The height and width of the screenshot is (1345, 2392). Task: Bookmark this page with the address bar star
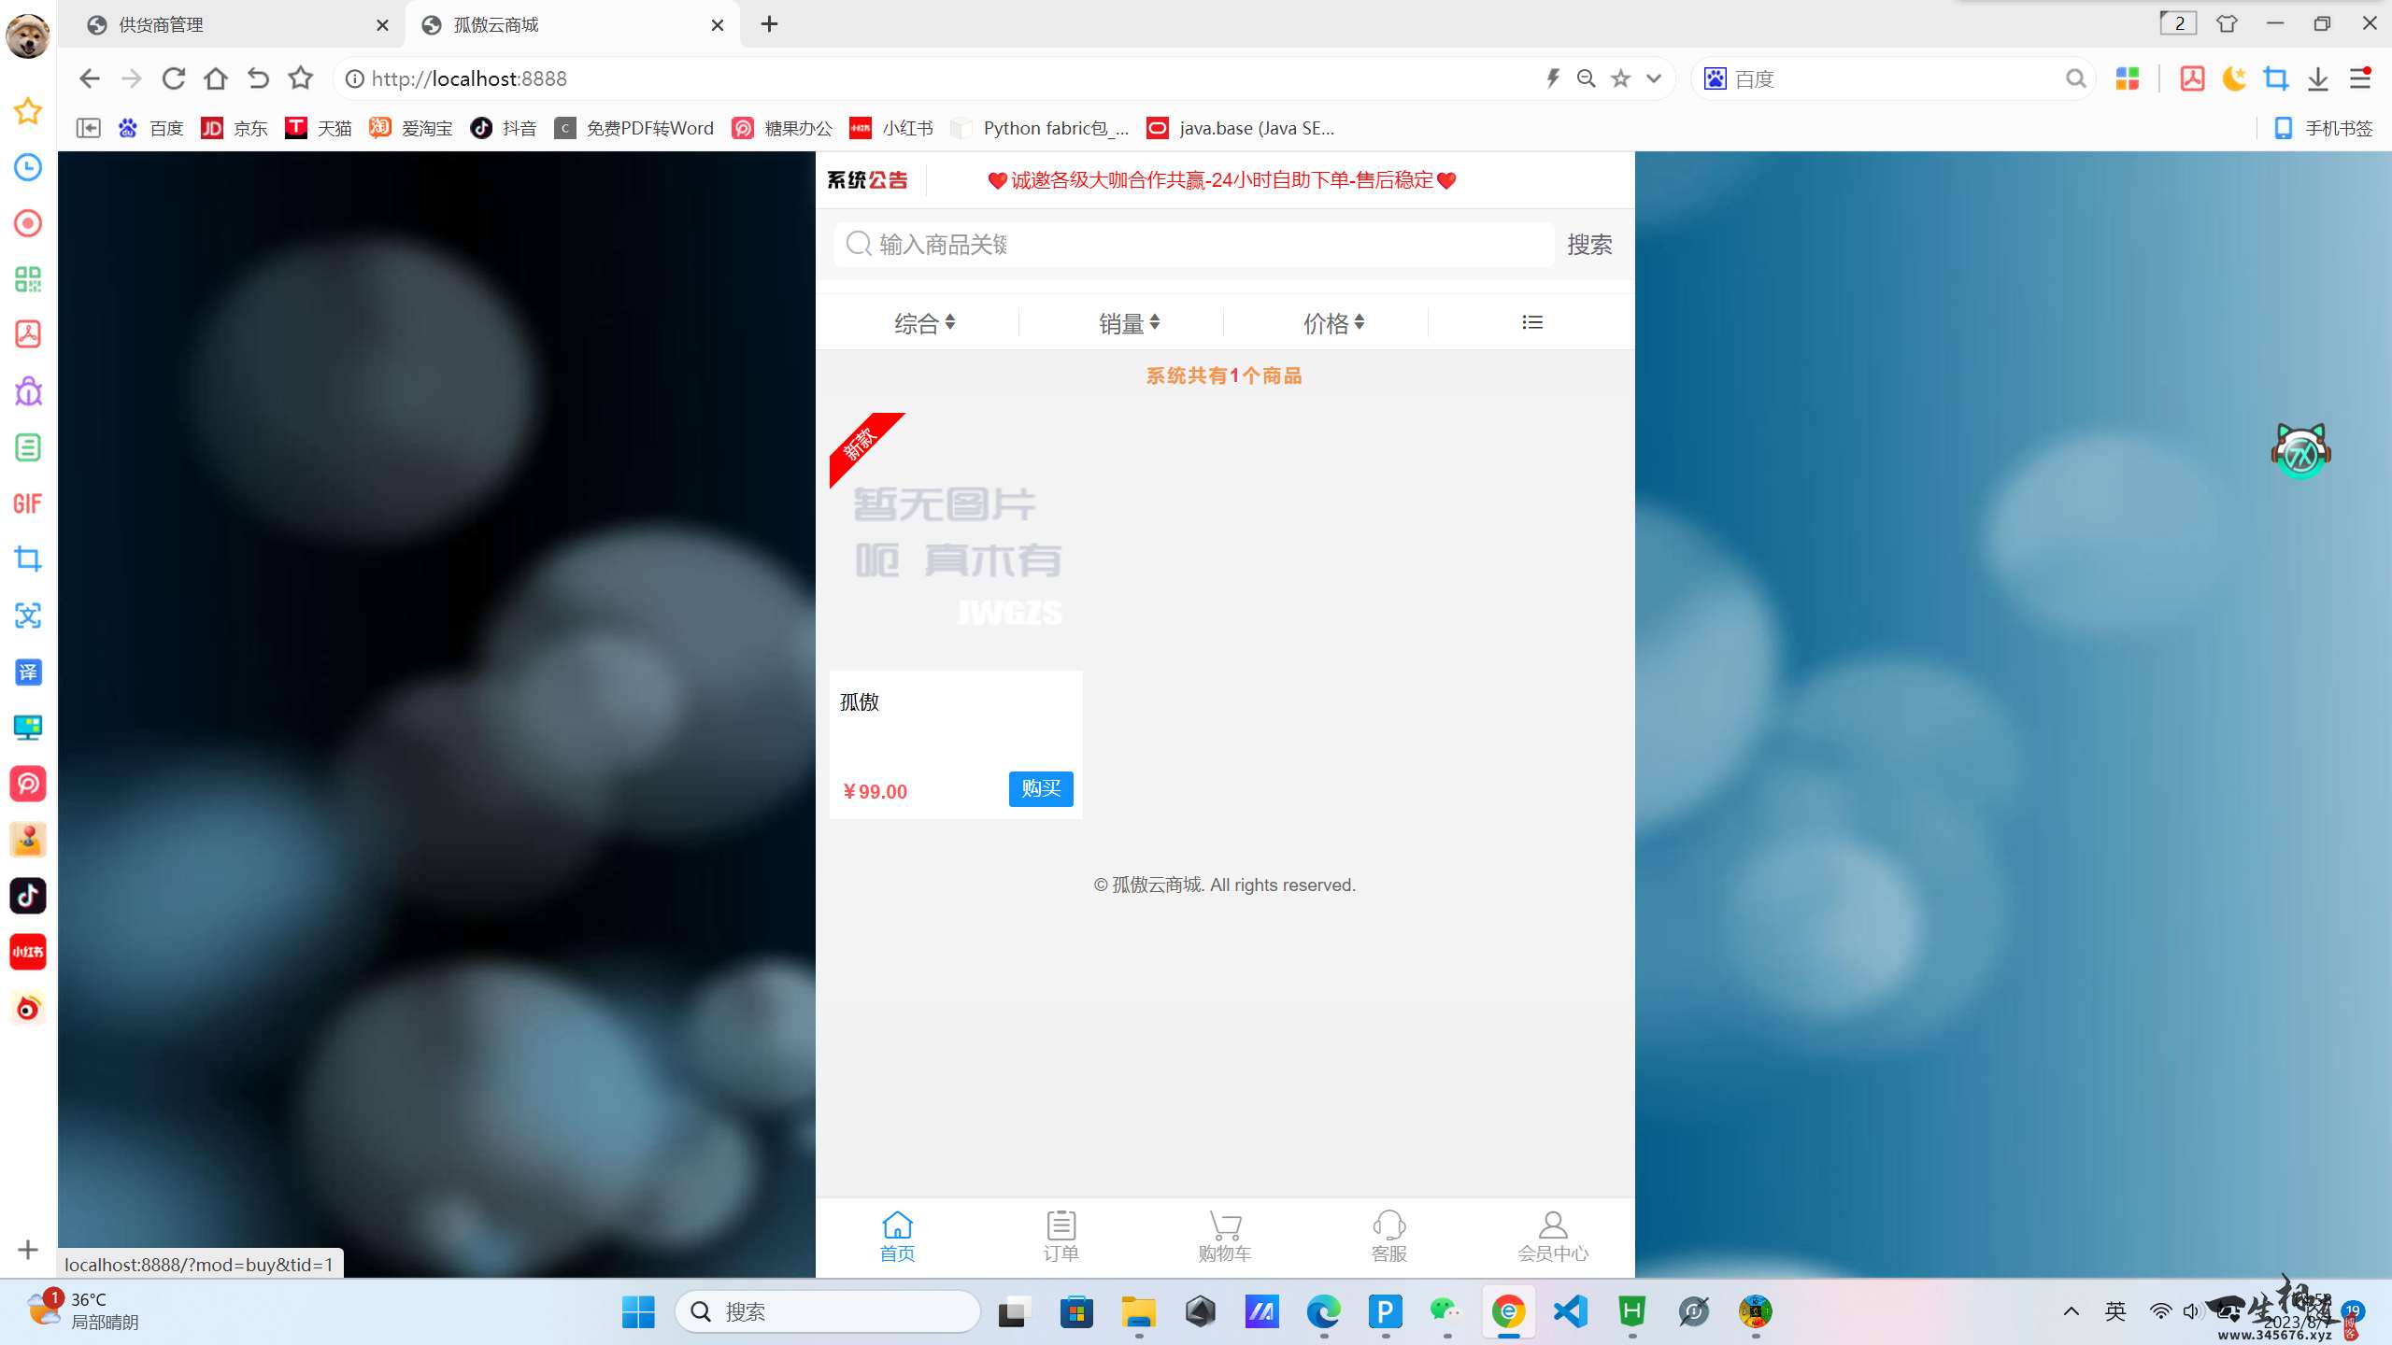click(1620, 78)
